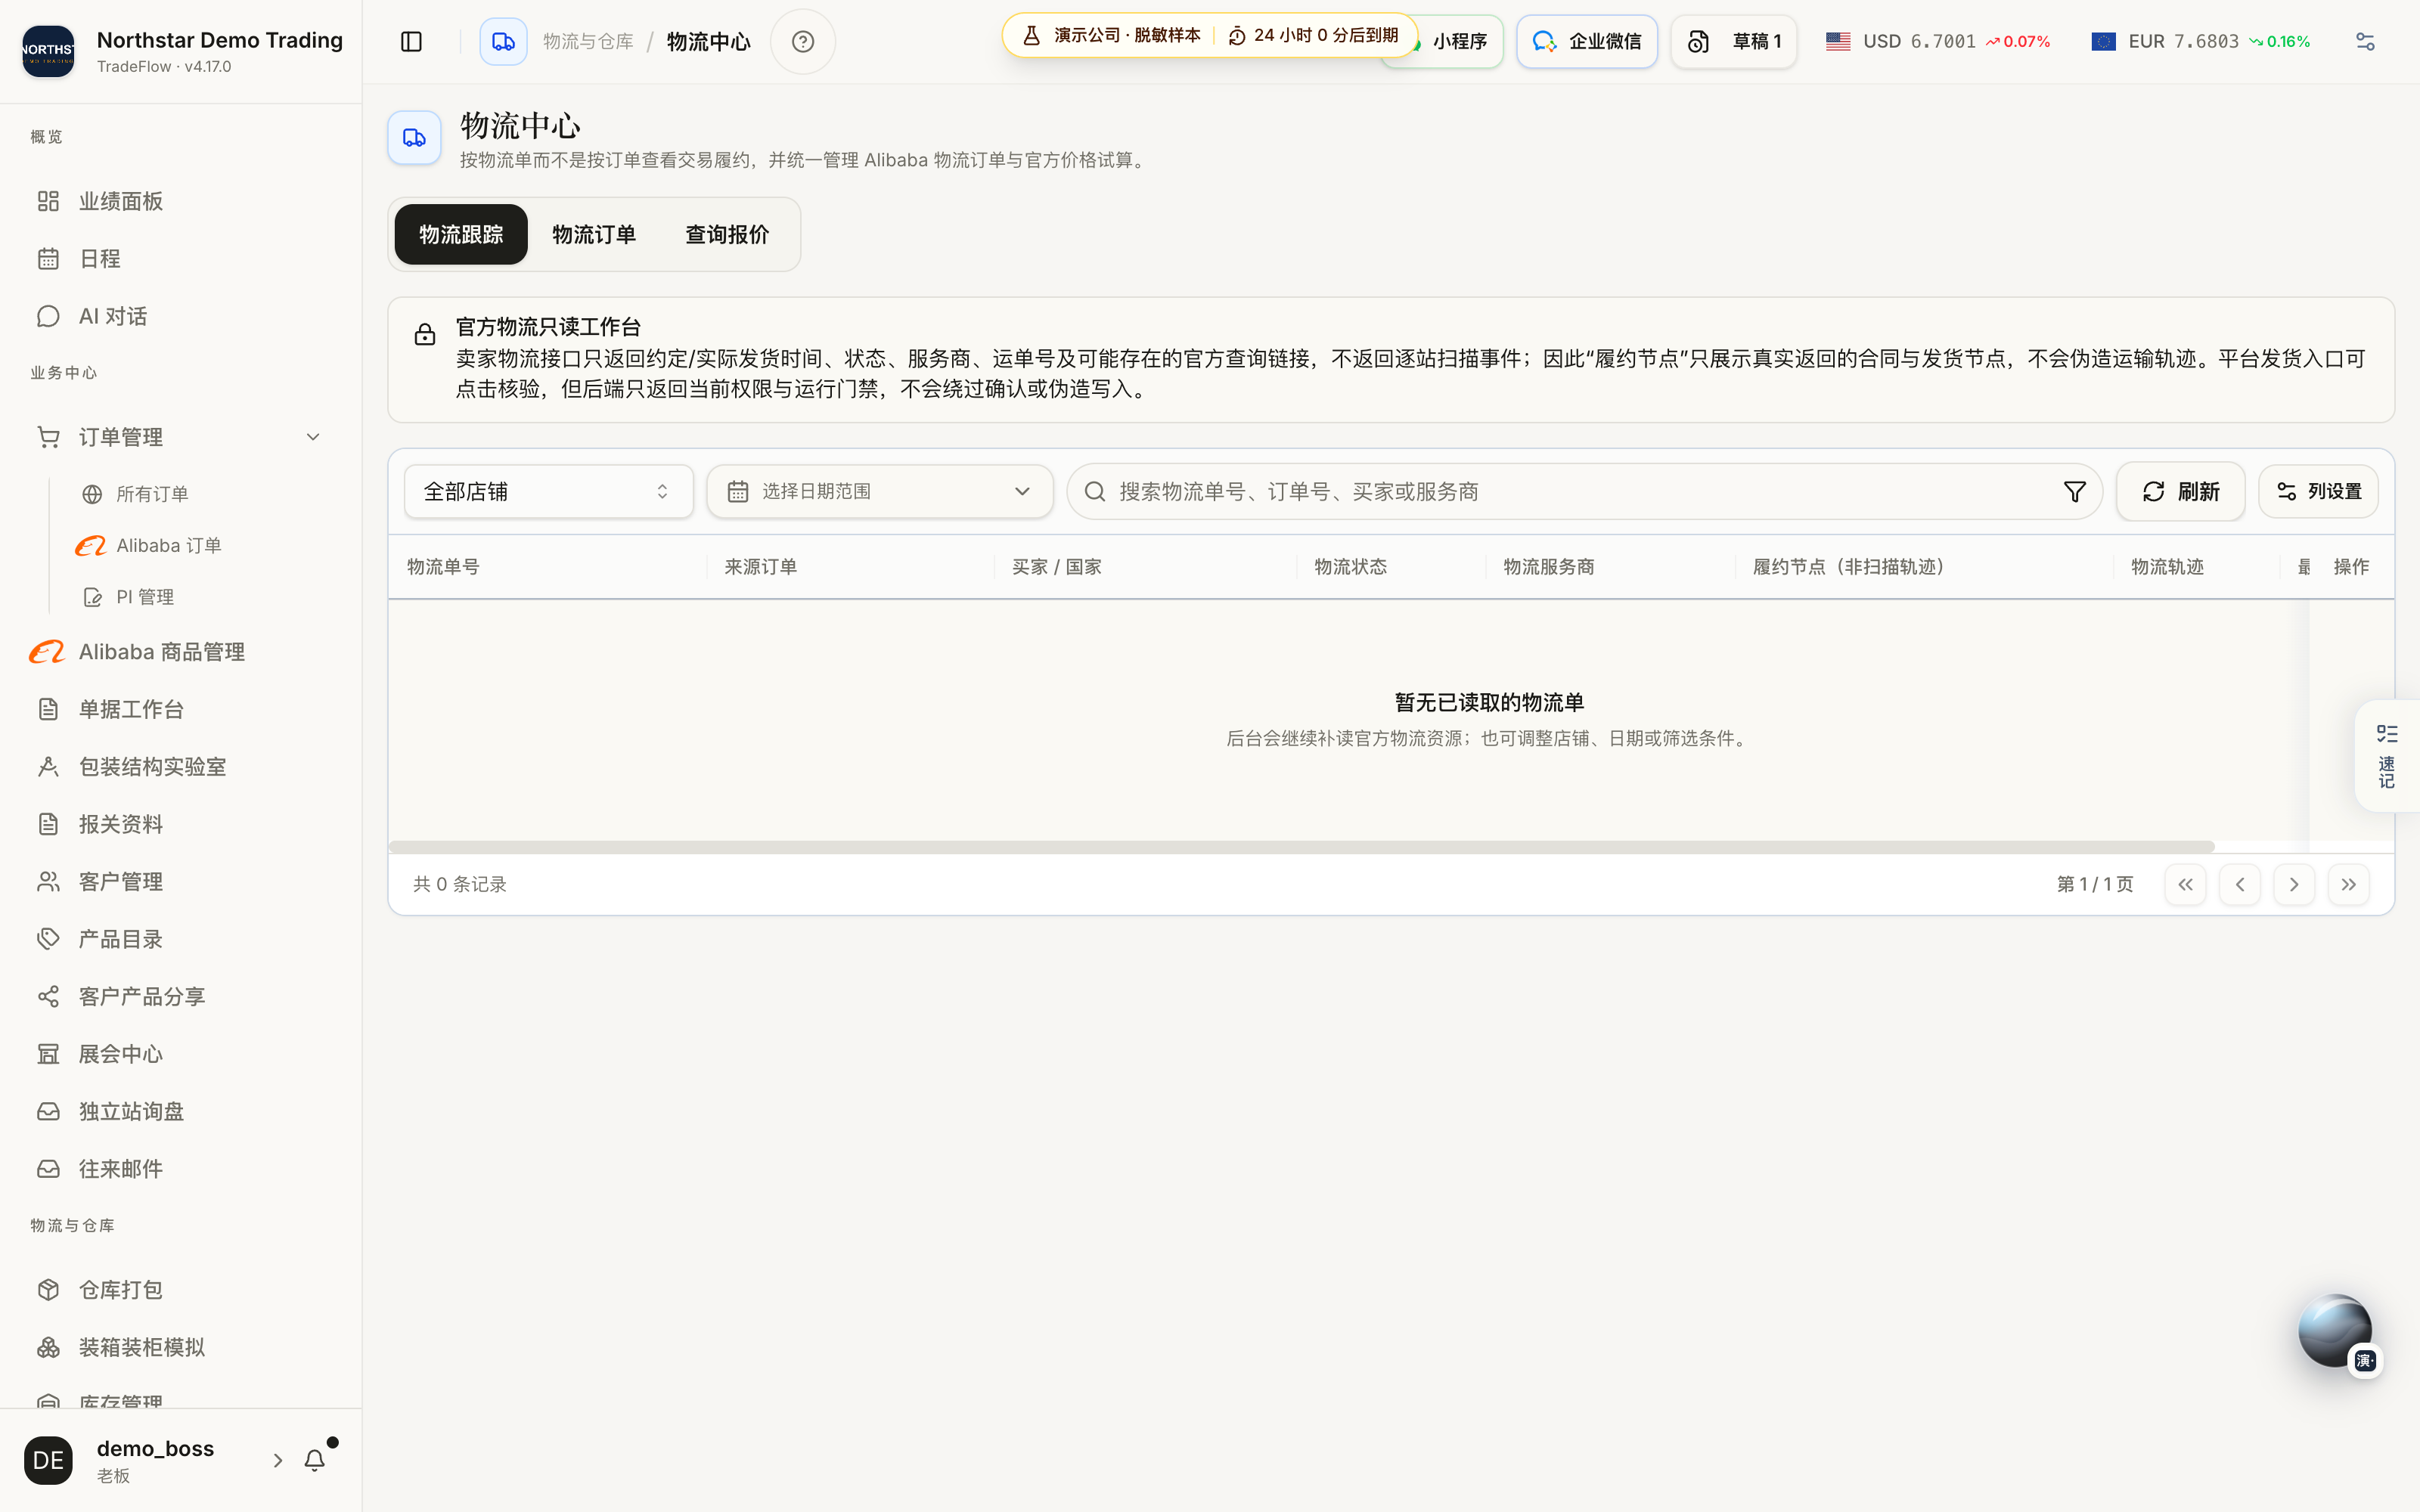
Task: Switch to 物流订单 tab
Action: (594, 234)
